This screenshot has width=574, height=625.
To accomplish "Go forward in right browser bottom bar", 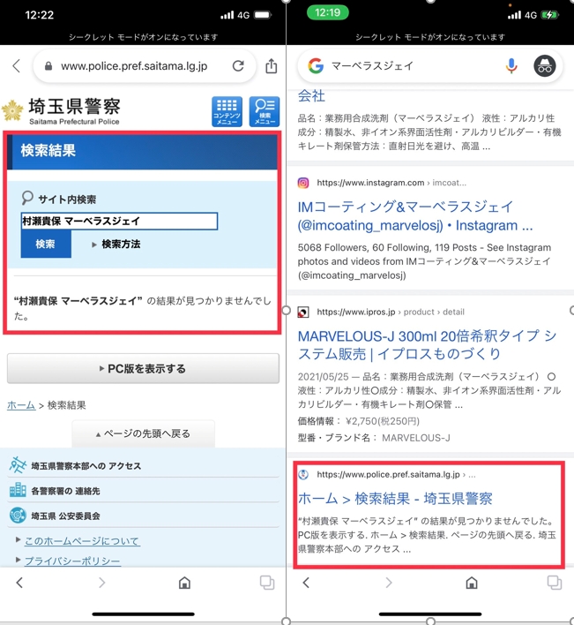I will [x=389, y=583].
